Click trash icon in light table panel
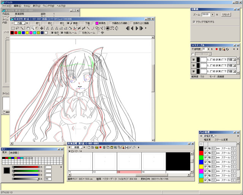The height and width of the screenshot is (195, 243). (x=220, y=49)
